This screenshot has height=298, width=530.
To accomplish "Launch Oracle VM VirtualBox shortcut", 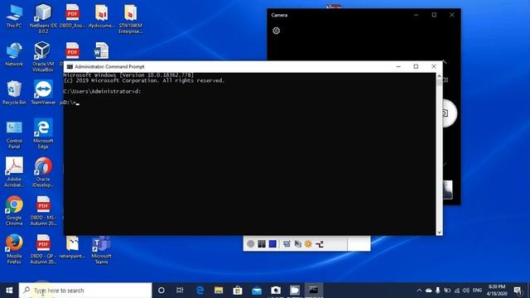I will coord(43,56).
